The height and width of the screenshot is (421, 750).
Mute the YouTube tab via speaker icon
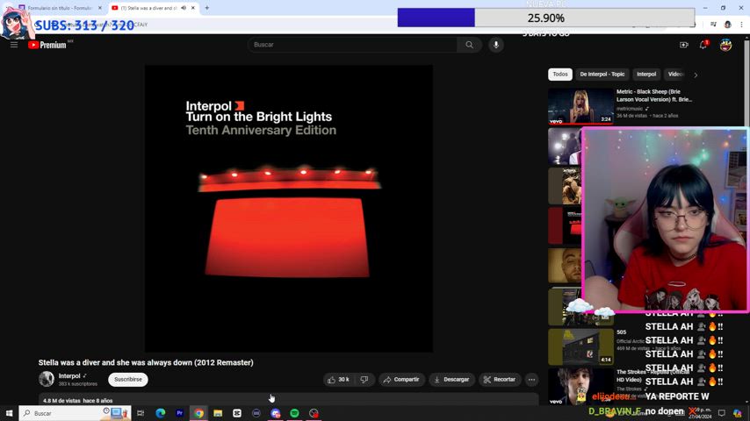click(184, 8)
